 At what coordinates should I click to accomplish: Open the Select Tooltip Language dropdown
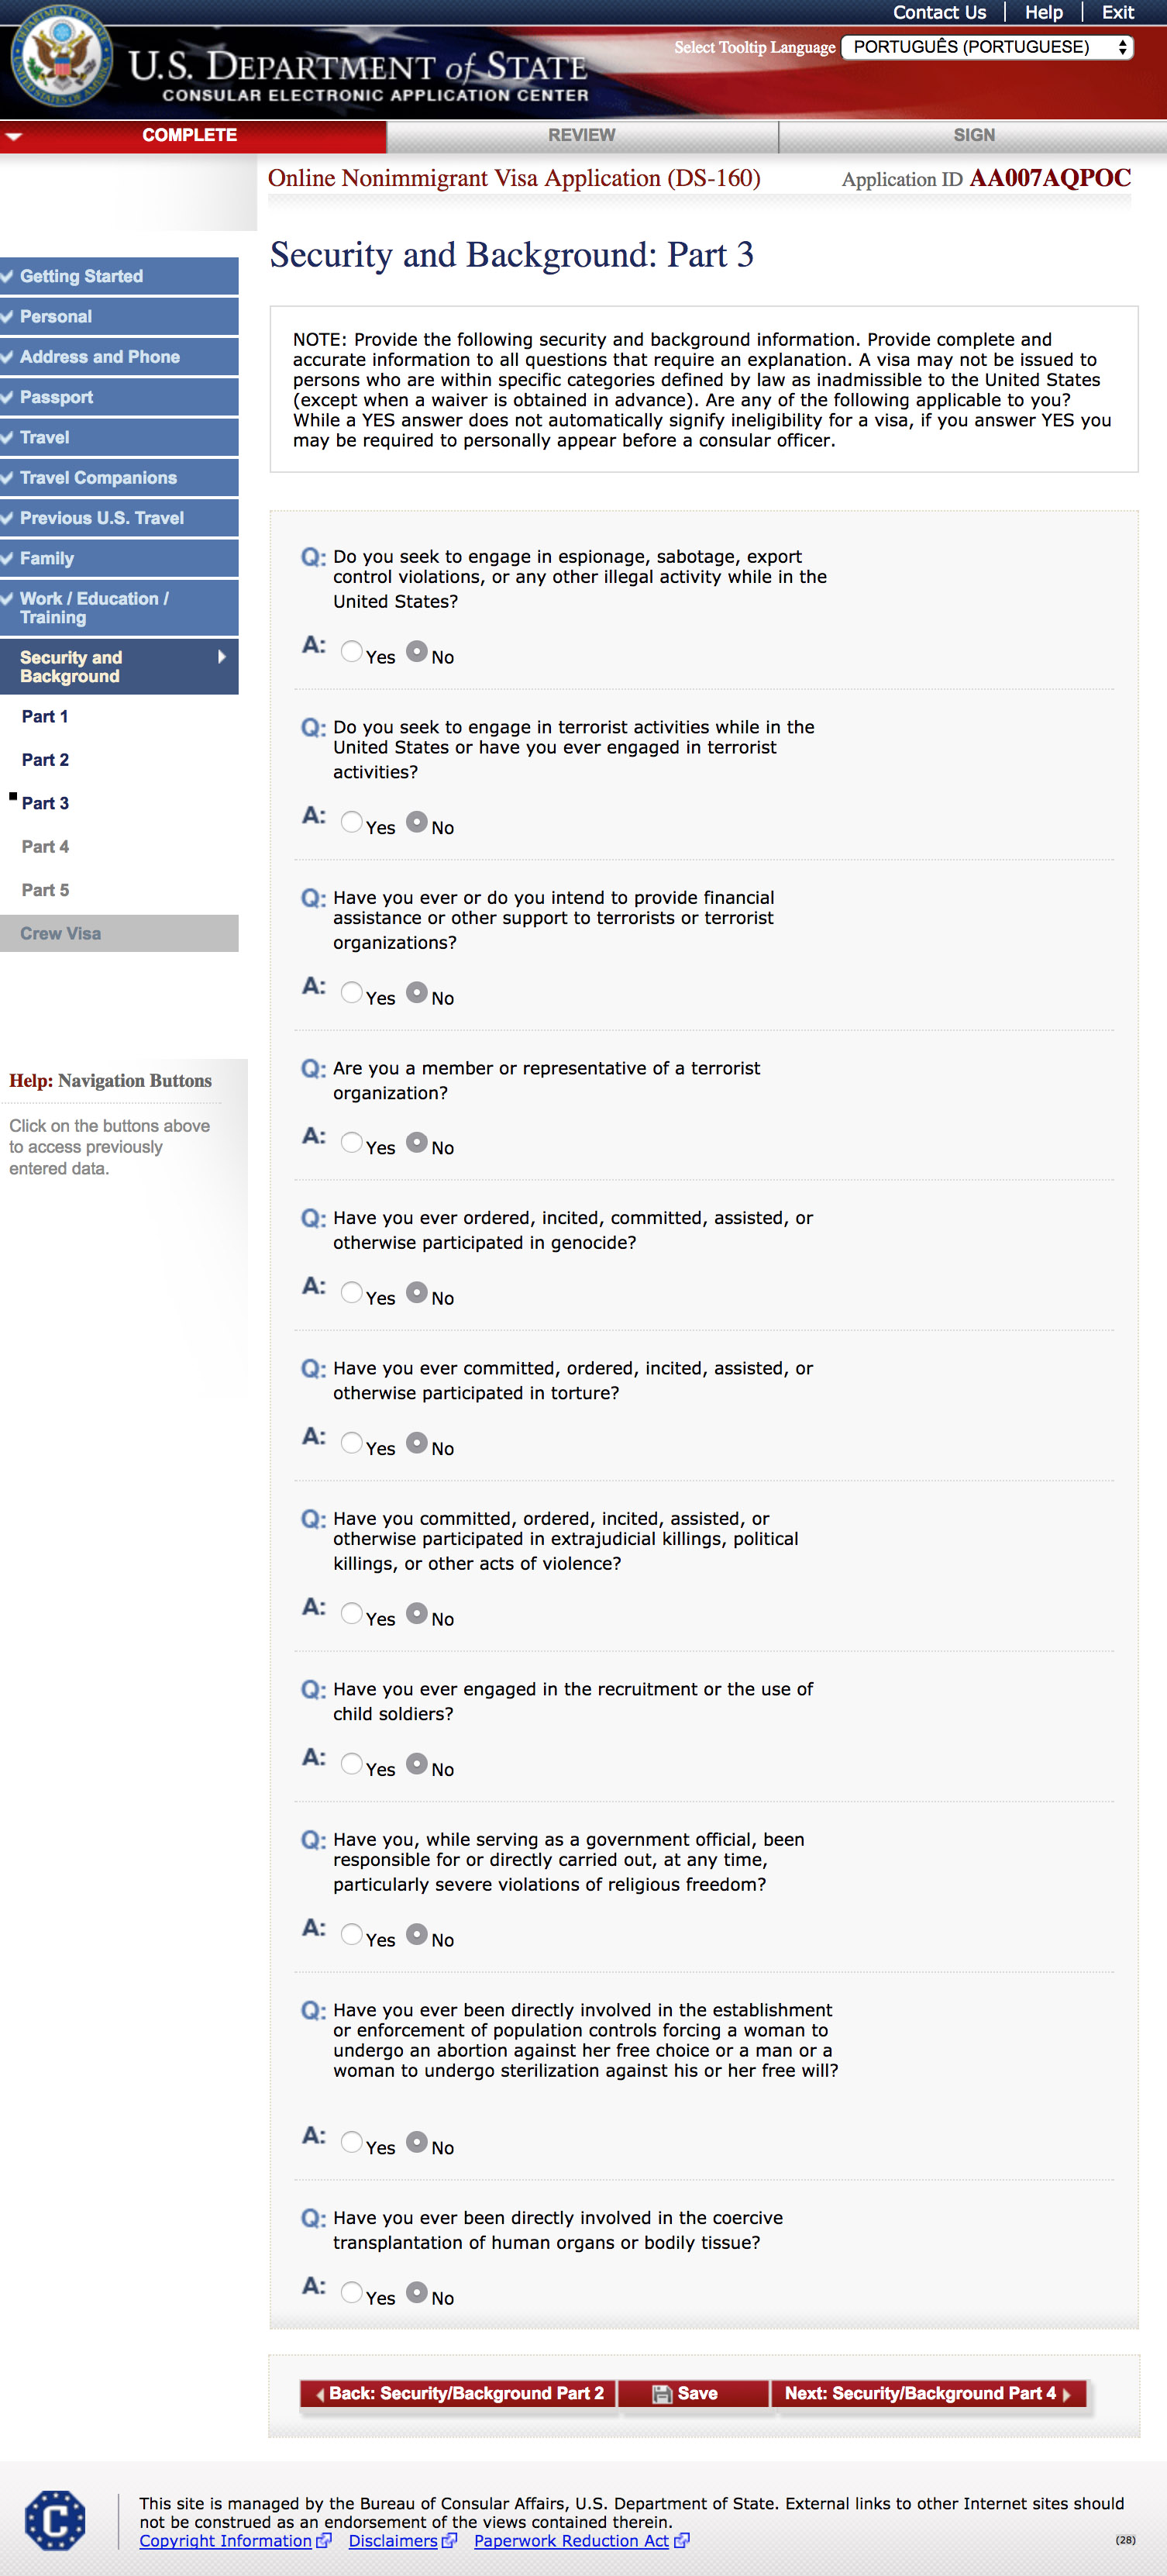coord(987,47)
